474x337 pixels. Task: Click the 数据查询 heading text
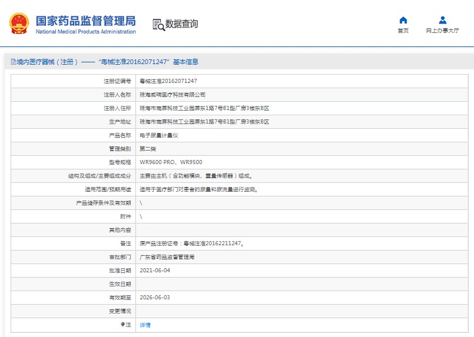coord(181,24)
